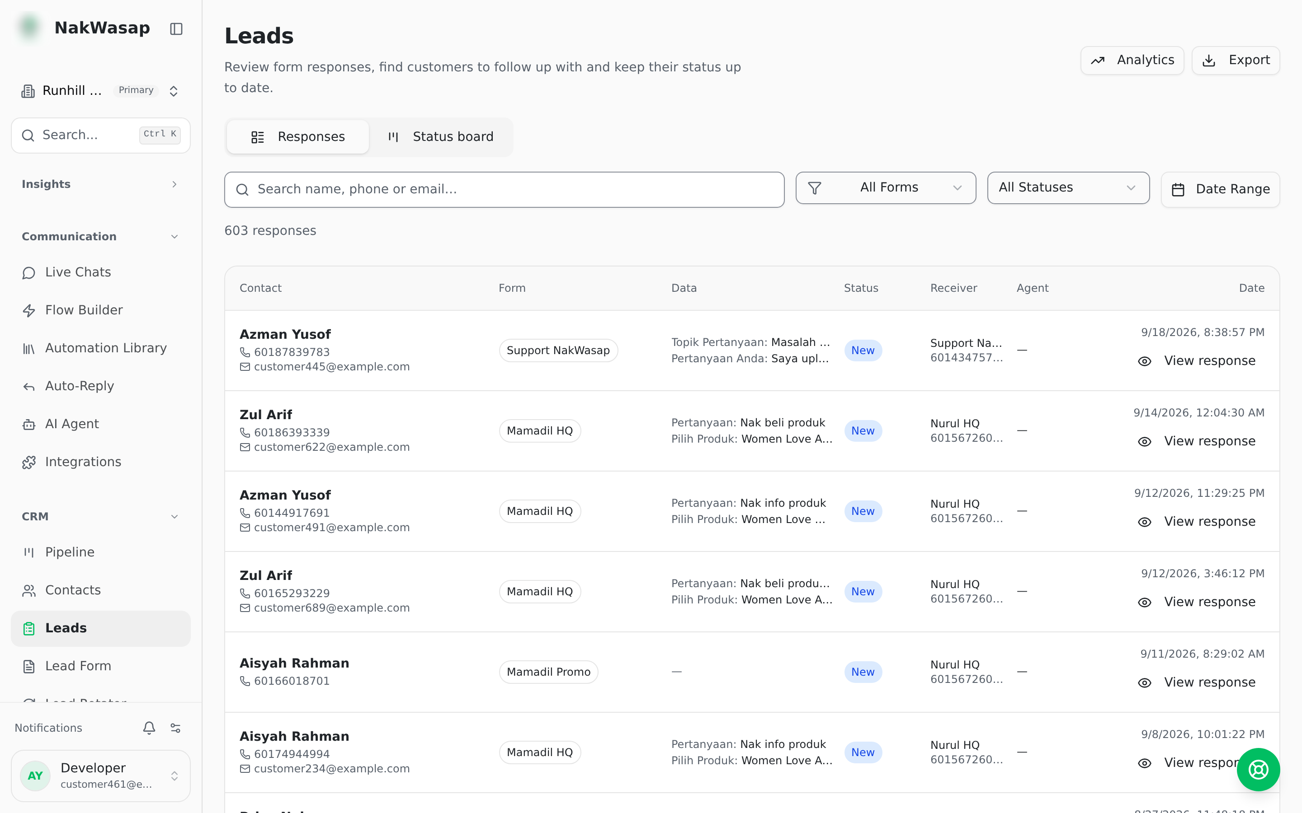Screen dimensions: 1302x813
Task: Focus the sidebar Search box
Action: (101, 135)
